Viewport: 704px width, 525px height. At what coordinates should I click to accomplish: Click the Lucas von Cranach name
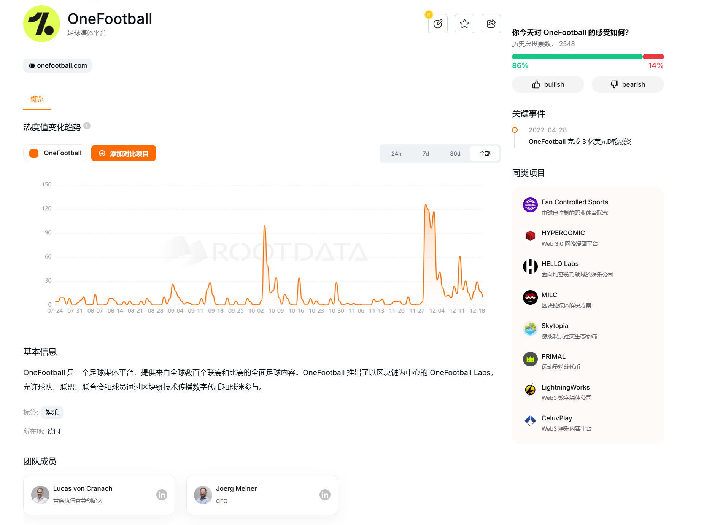[83, 488]
